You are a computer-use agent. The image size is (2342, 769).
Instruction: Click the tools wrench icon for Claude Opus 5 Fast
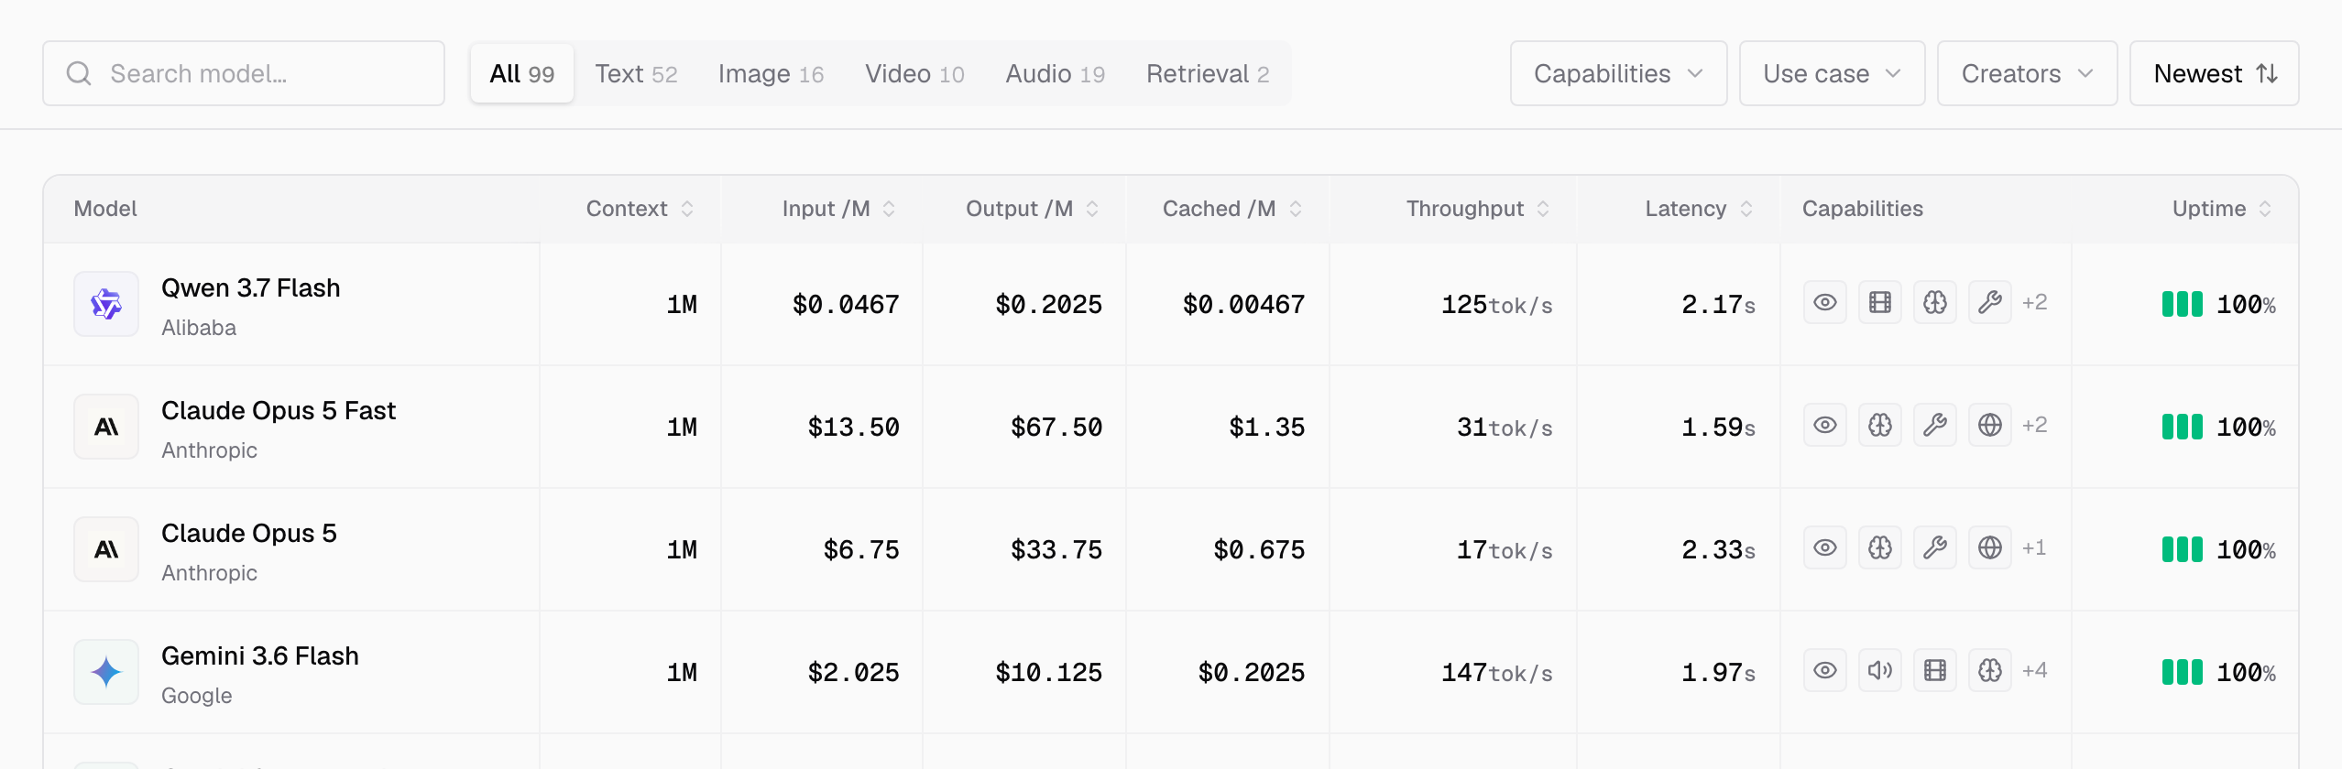point(1934,426)
